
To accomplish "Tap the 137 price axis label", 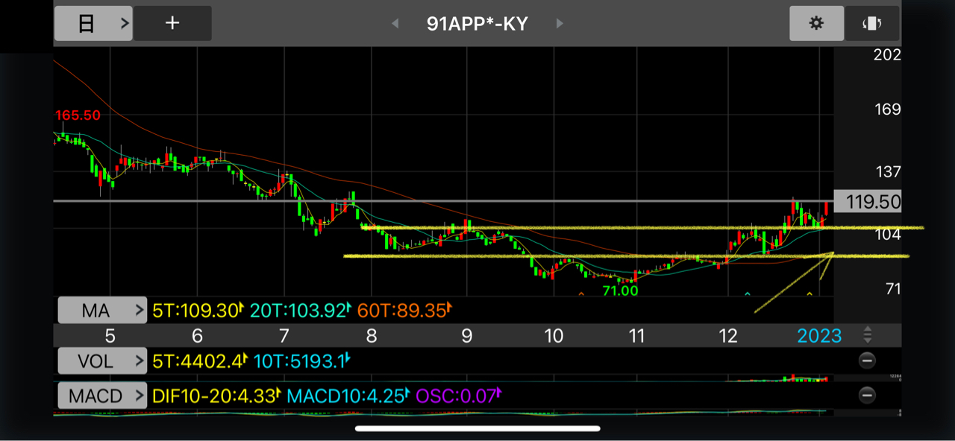I will pyautogui.click(x=888, y=171).
